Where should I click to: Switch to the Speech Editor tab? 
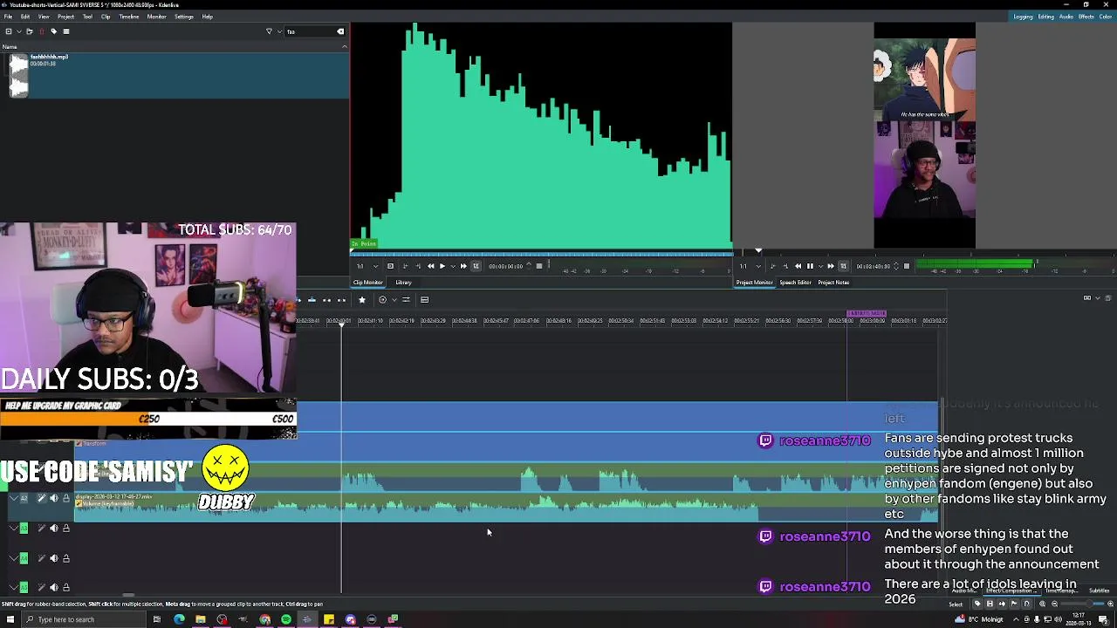click(x=795, y=283)
